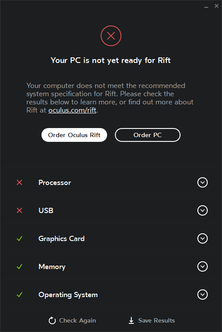
Task: Click the red X beside USB
Action: coord(19,210)
